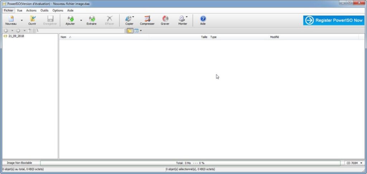Click the Monter virtual drive icon

click(x=182, y=19)
